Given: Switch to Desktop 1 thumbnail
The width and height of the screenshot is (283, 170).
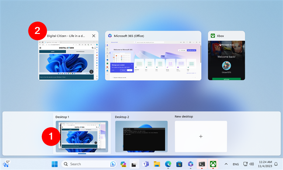Looking at the screenshot, I should (x=82, y=137).
